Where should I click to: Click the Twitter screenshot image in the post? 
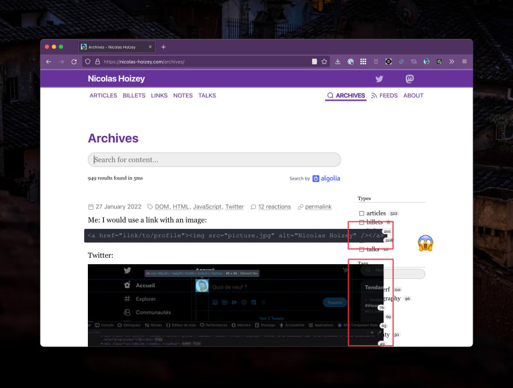(235, 305)
